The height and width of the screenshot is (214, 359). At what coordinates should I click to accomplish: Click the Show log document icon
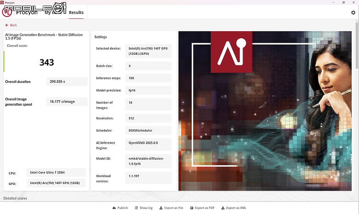(x=136, y=208)
